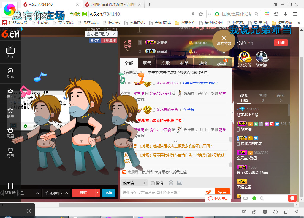Open the gift quantity dropdown arrow

point(37,193)
